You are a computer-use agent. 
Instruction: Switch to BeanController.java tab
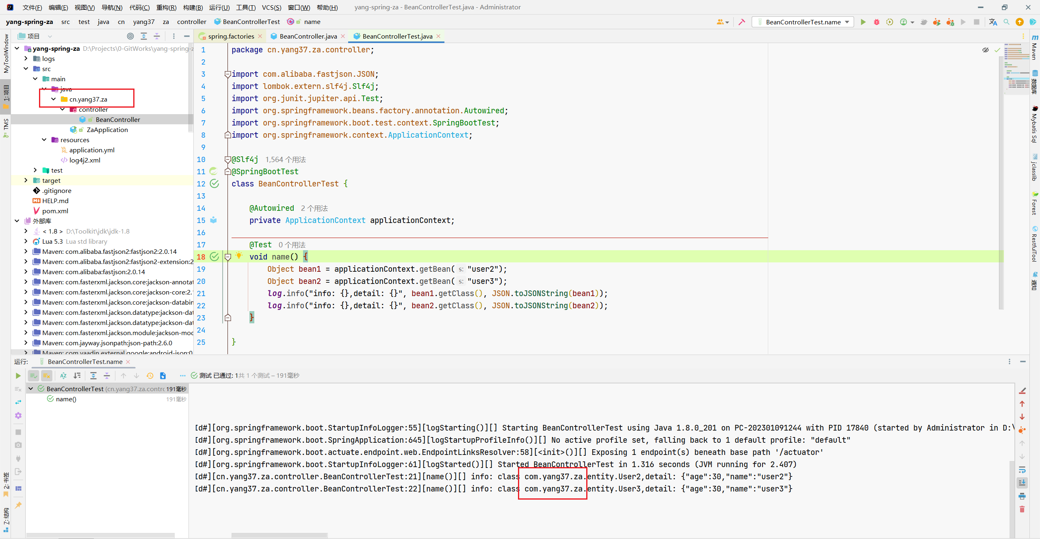[308, 36]
